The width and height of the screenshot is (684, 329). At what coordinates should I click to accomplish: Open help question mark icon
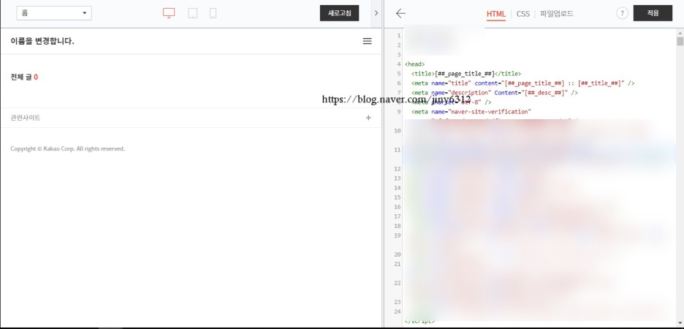coord(622,13)
